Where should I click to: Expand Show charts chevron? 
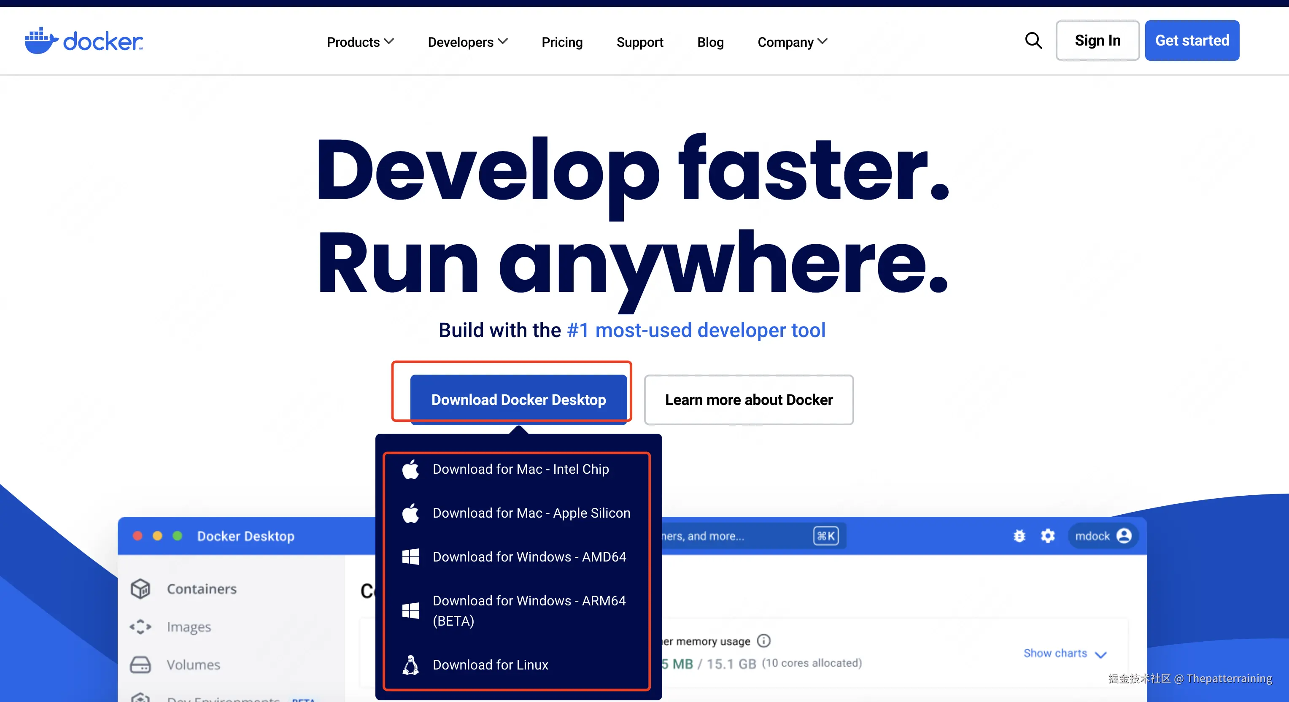pos(1100,654)
